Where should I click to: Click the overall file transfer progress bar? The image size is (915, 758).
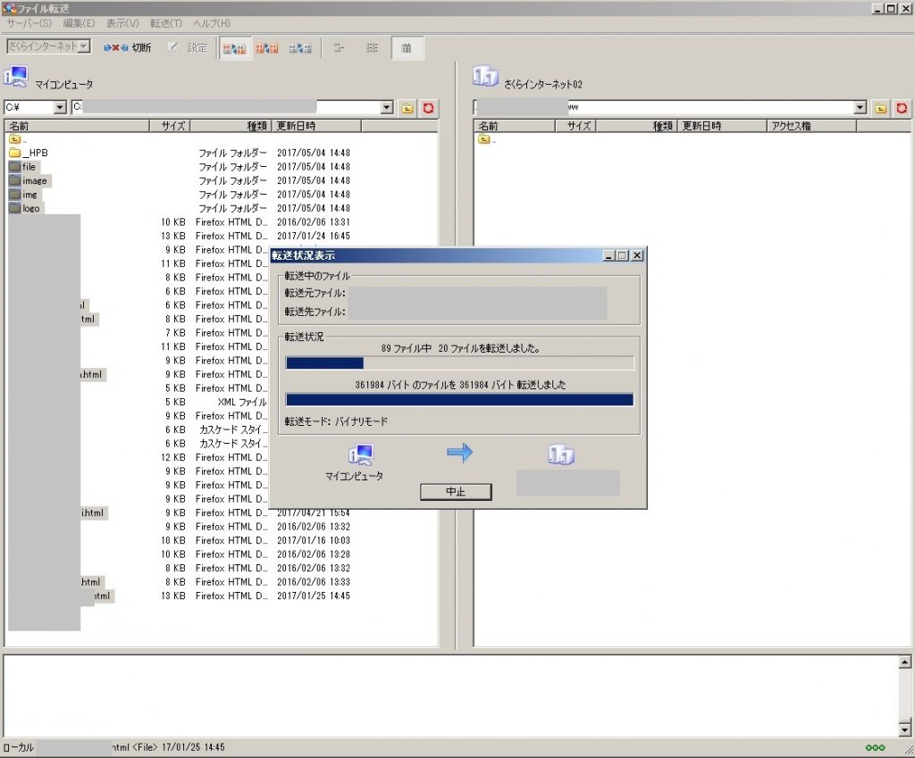(459, 363)
